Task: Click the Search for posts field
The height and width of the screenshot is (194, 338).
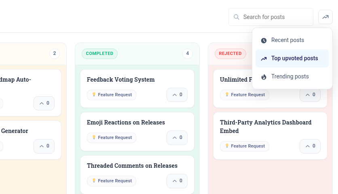Action: [x=271, y=17]
